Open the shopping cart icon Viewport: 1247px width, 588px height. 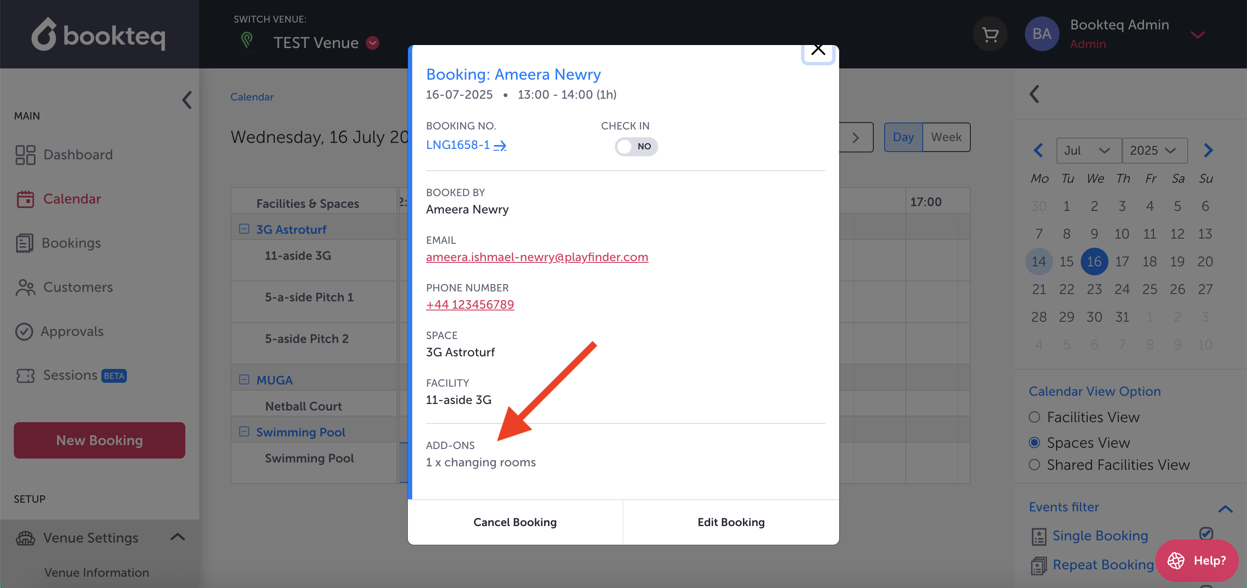coord(990,34)
